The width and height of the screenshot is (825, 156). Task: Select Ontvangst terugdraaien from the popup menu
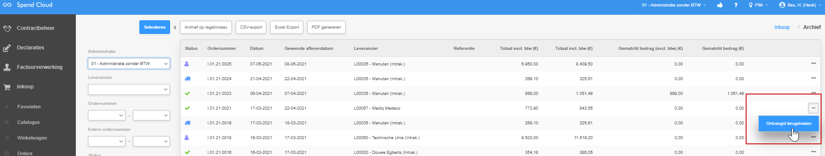(x=789, y=123)
